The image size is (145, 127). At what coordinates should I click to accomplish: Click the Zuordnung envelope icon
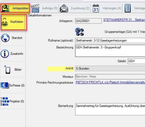[64, 8]
